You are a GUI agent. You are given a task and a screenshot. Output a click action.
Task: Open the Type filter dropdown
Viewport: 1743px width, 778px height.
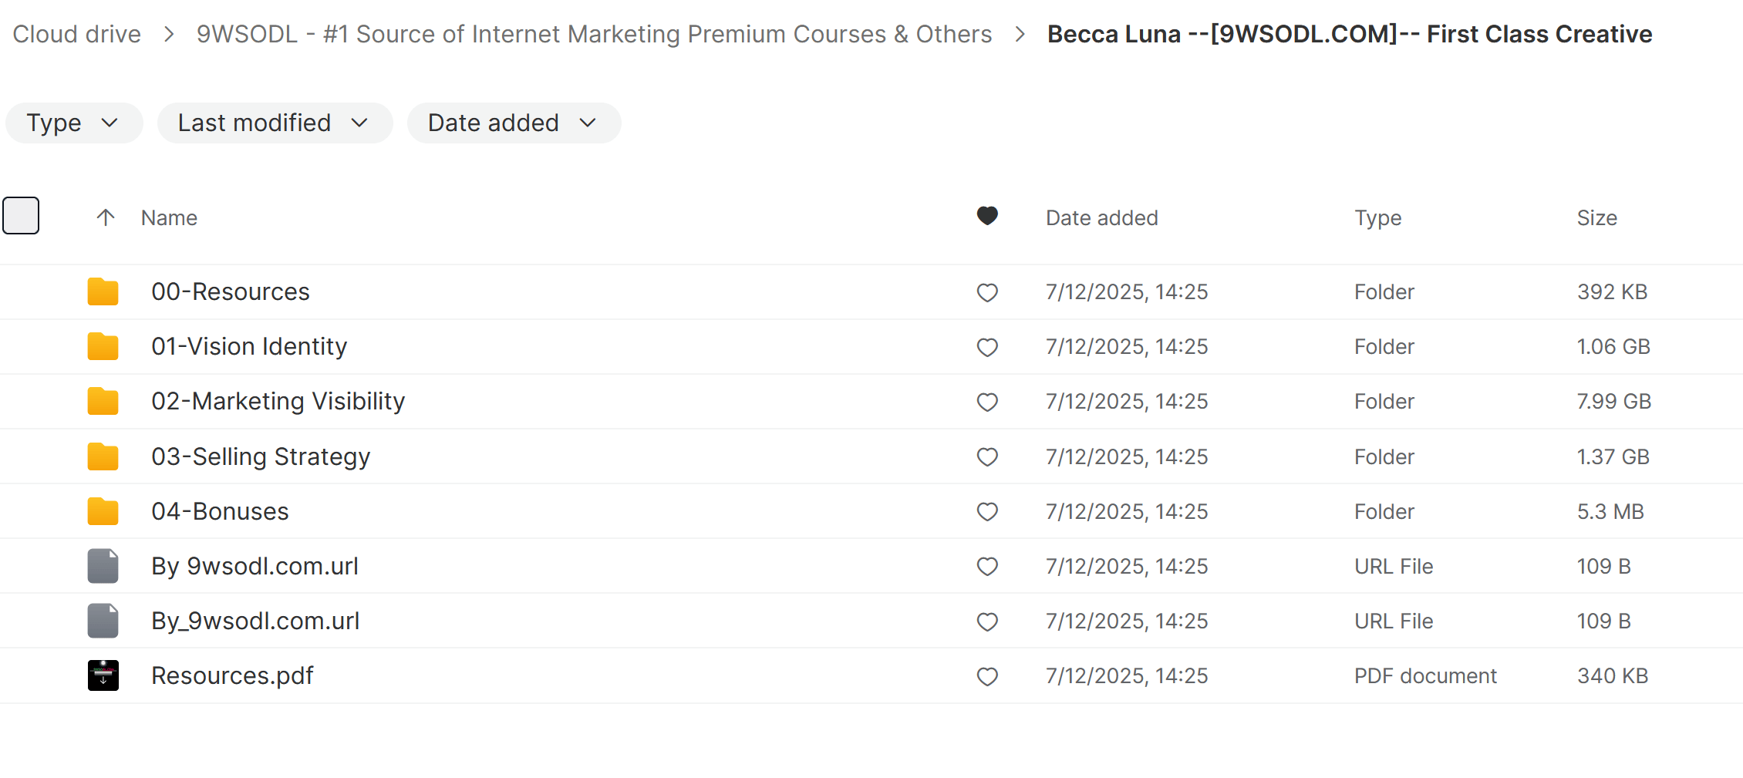click(x=73, y=123)
